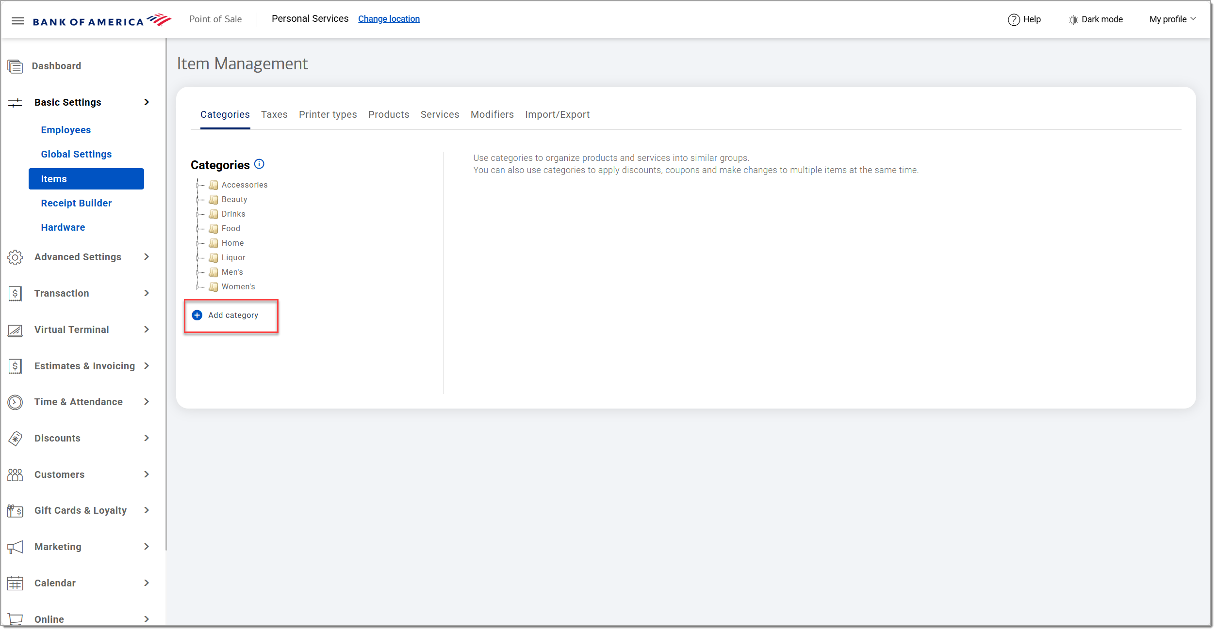Click the Dashboard sidebar icon

(x=15, y=66)
